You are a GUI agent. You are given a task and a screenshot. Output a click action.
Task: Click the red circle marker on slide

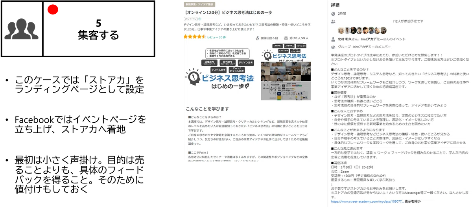53,9
